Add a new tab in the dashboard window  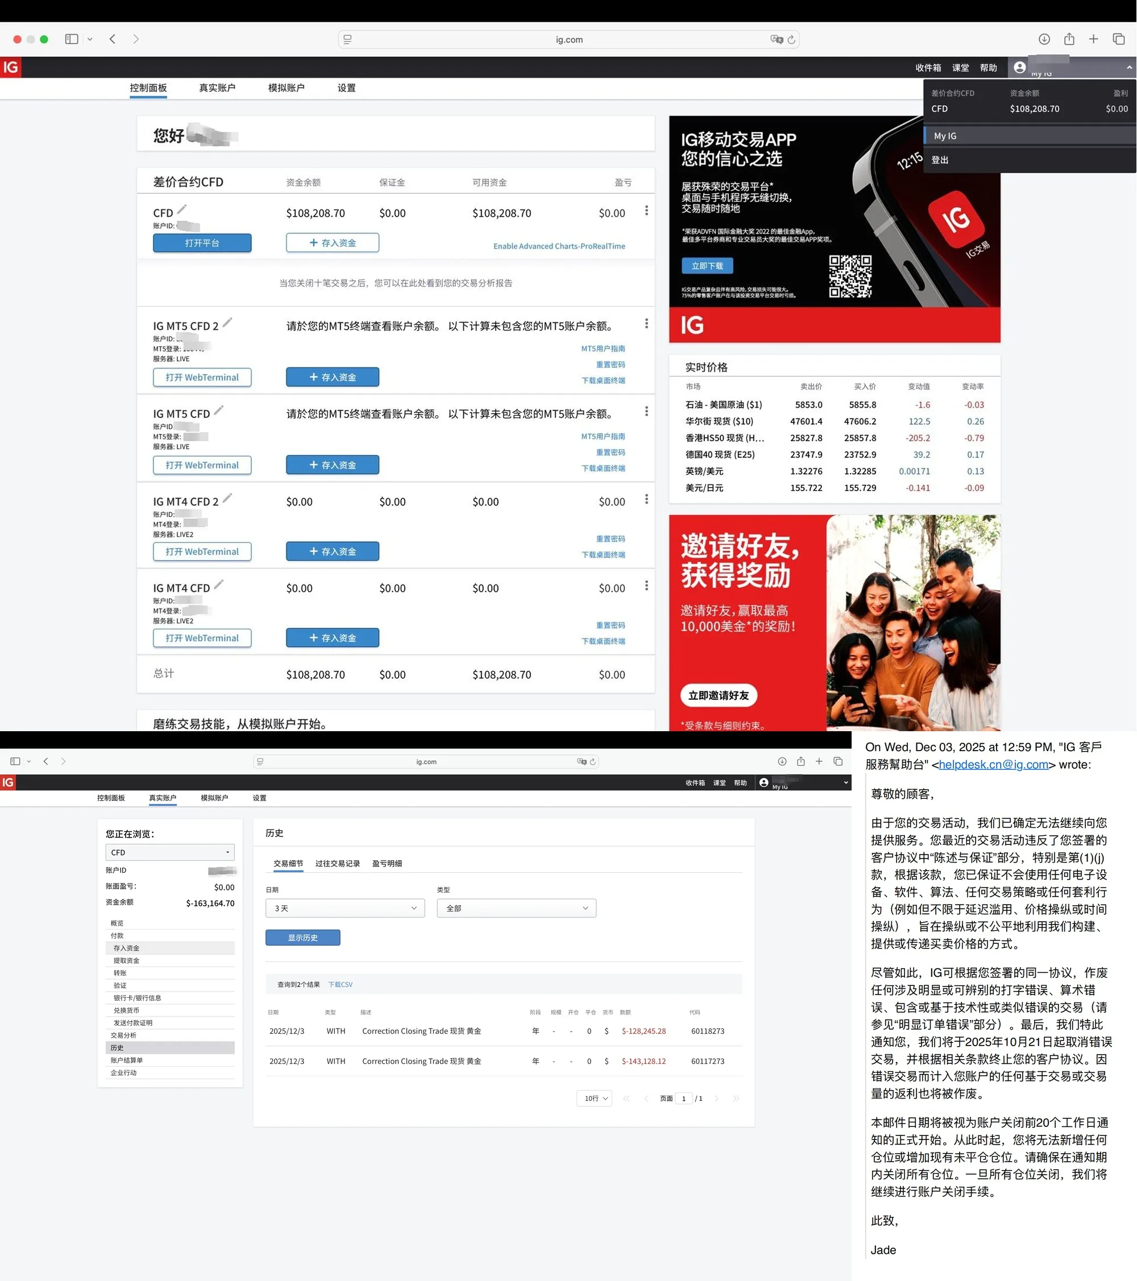coord(1094,39)
